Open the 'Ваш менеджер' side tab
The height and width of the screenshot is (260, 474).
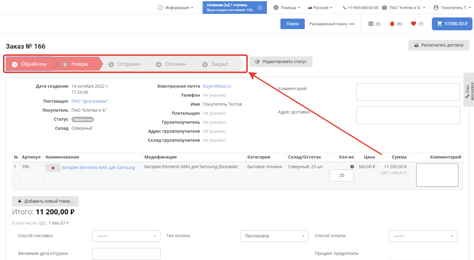click(x=469, y=89)
